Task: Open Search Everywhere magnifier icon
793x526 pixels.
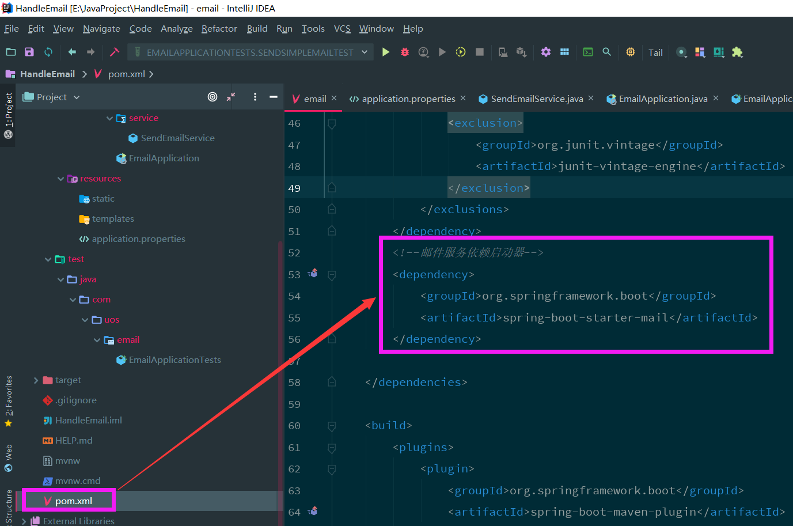Action: (607, 52)
